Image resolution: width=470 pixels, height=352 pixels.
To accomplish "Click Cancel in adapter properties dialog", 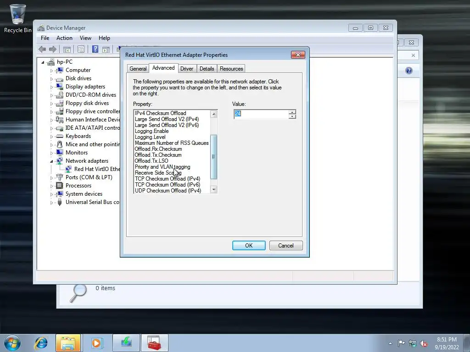I will [x=286, y=246].
